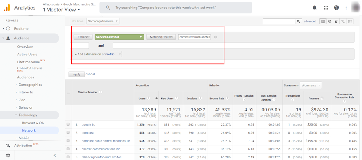Image resolution: width=362 pixels, height=160 pixels.
Task: Click the magnifier icon in search bar
Action: (107, 8)
